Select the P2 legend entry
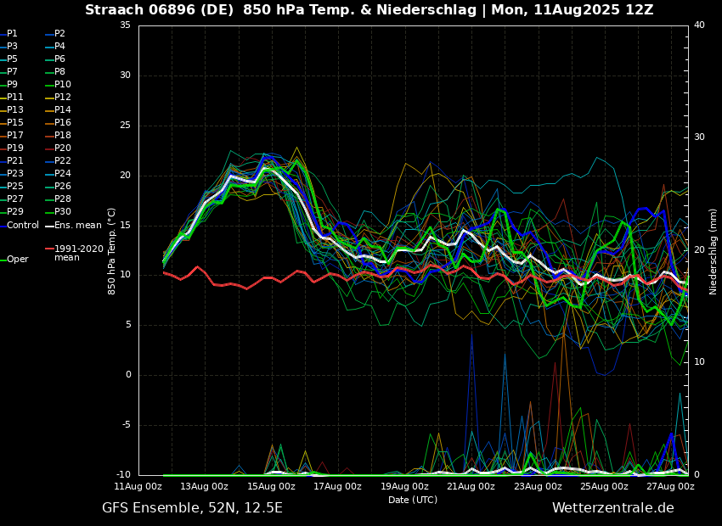 (x=59, y=34)
